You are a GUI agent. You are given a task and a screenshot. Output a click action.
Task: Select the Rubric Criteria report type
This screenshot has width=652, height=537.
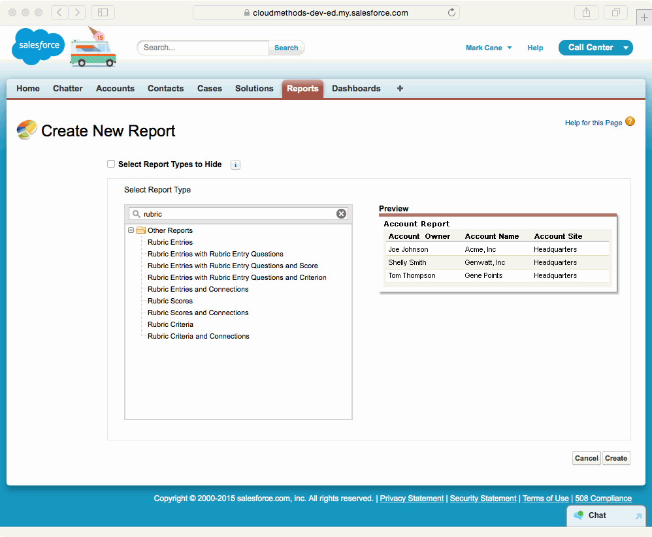point(171,324)
